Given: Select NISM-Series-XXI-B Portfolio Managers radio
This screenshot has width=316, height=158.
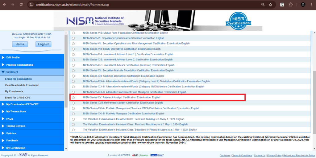Looking at the screenshot, I should [73, 114].
